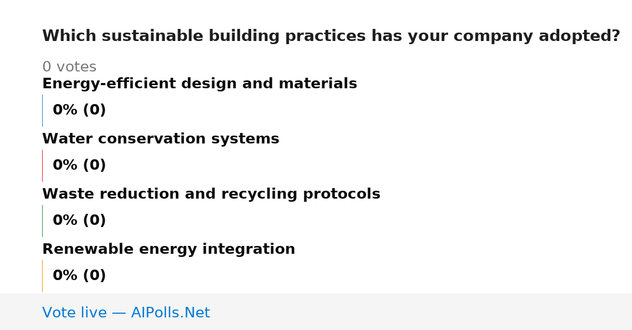This screenshot has width=632, height=330.
Task: Click the words Vote live in footer
Action: [75, 313]
